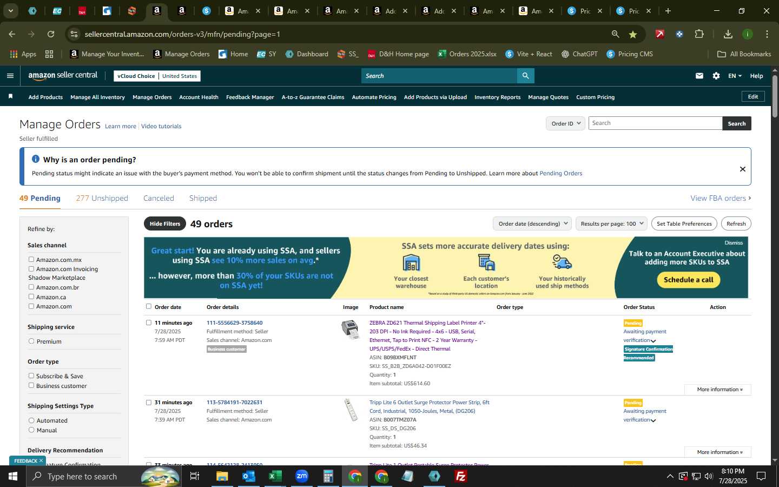Screen dimensions: 779x487
Task: Check the Amazon.com Invoicing Shadow Marketplace filter
Action: coord(31,268)
